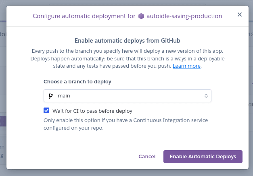Click Enable Automatic Deploys button
Image resolution: width=253 pixels, height=176 pixels.
point(203,156)
